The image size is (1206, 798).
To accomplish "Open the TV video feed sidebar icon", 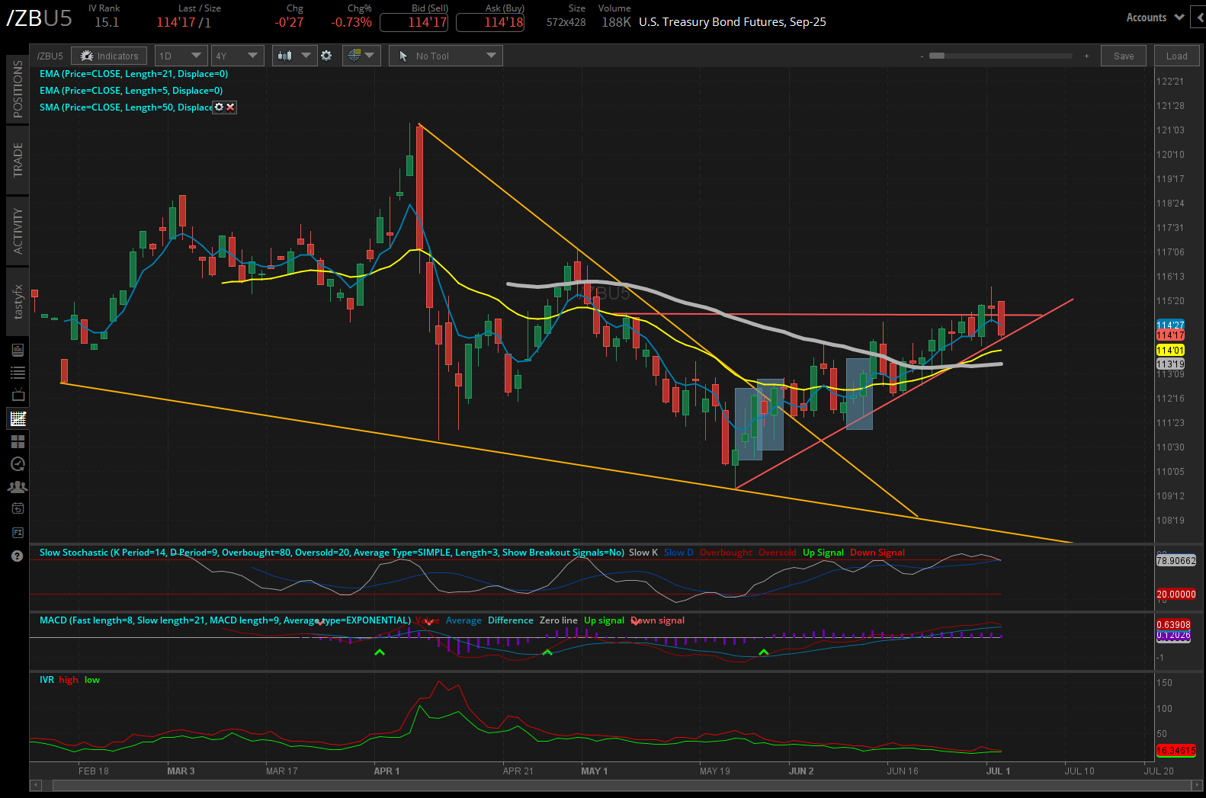I will point(18,395).
